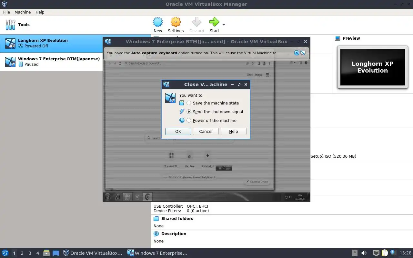This screenshot has width=413, height=258.
Task: Switch to workspace 3 in taskbar
Action: [x=30, y=253]
